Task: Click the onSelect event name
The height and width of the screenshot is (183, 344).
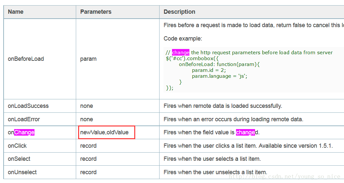Action: [x=19, y=159]
